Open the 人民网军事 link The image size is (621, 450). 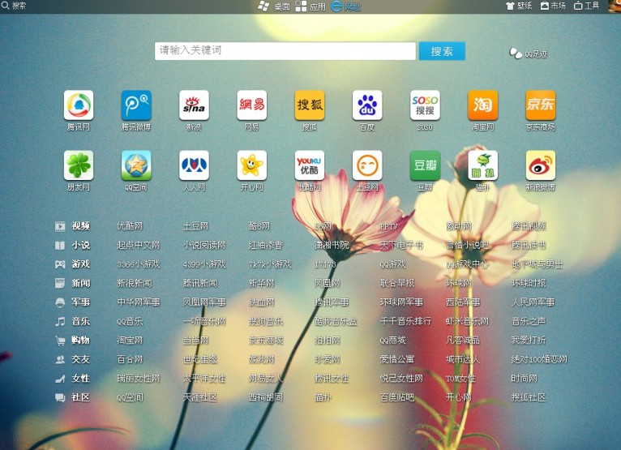[533, 302]
